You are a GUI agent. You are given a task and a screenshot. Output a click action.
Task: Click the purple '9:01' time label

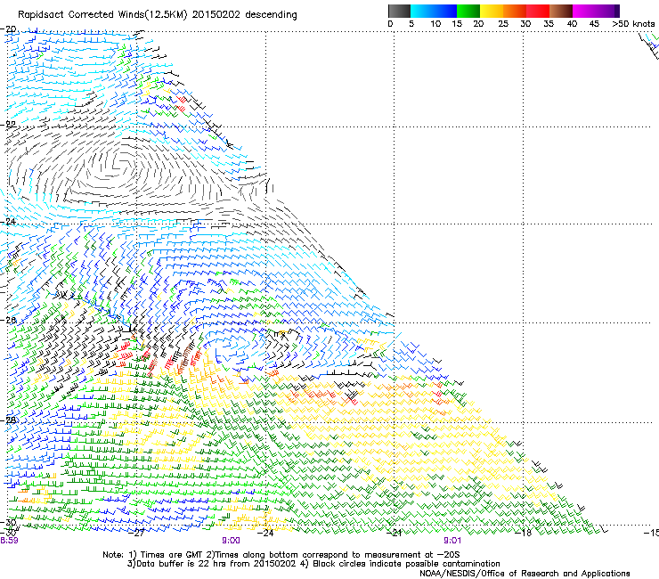click(452, 541)
